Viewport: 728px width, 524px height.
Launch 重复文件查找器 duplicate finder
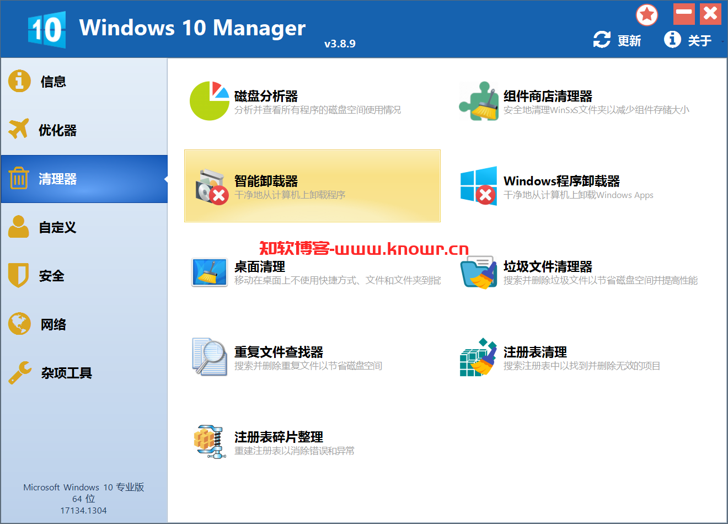click(x=312, y=357)
